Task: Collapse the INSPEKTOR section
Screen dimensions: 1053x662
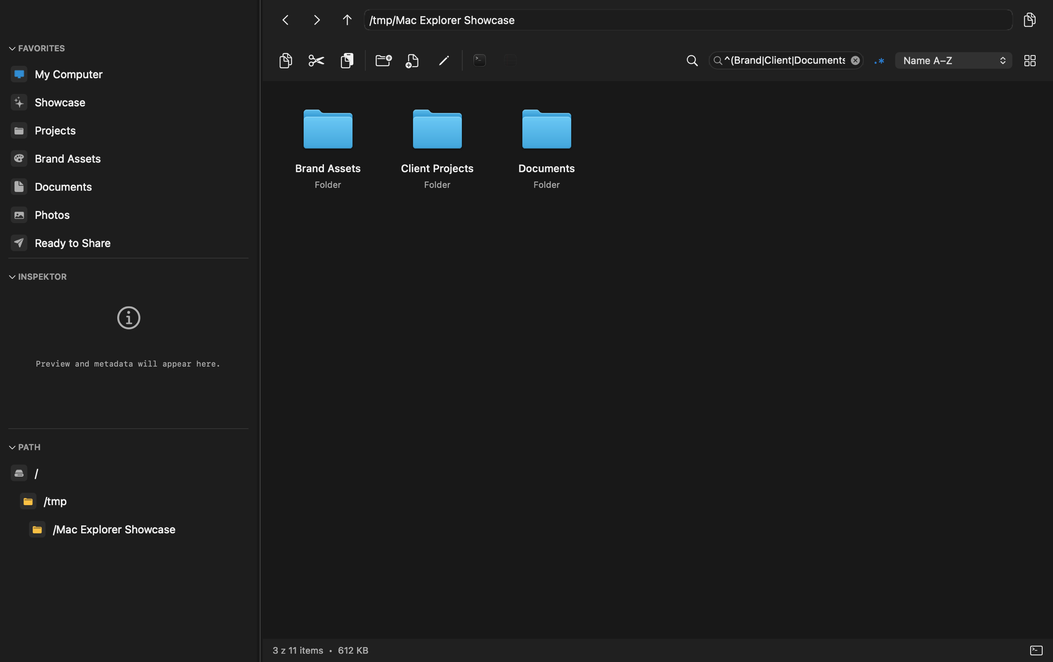Action: tap(12, 277)
